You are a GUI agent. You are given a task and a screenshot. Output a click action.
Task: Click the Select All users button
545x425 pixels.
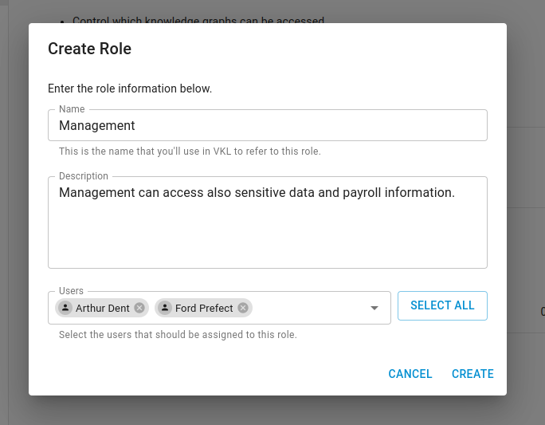(x=442, y=305)
